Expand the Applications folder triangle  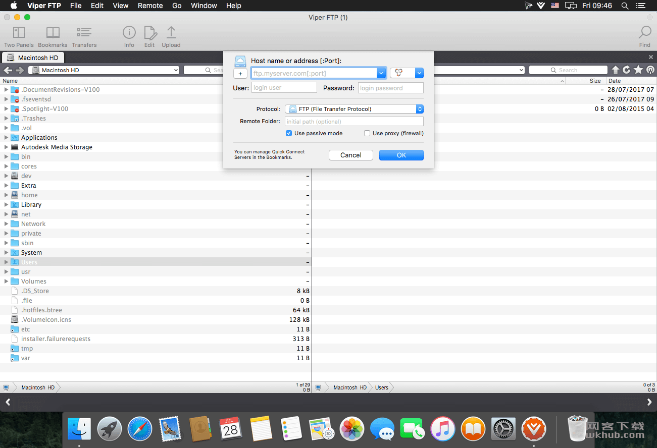coord(6,138)
